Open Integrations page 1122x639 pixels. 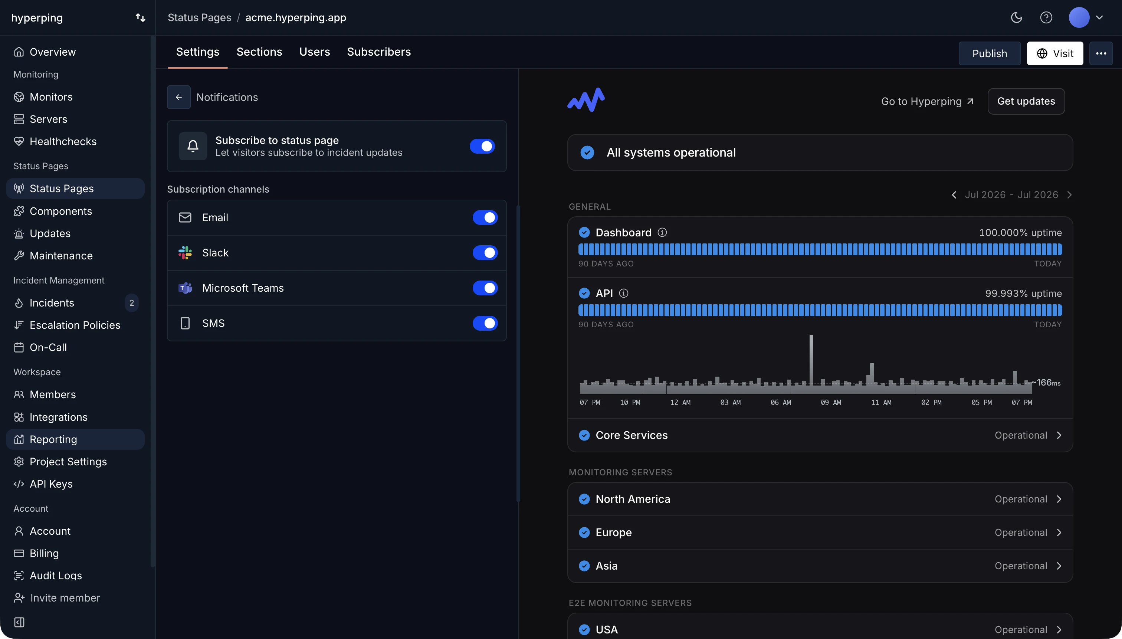coord(75,417)
